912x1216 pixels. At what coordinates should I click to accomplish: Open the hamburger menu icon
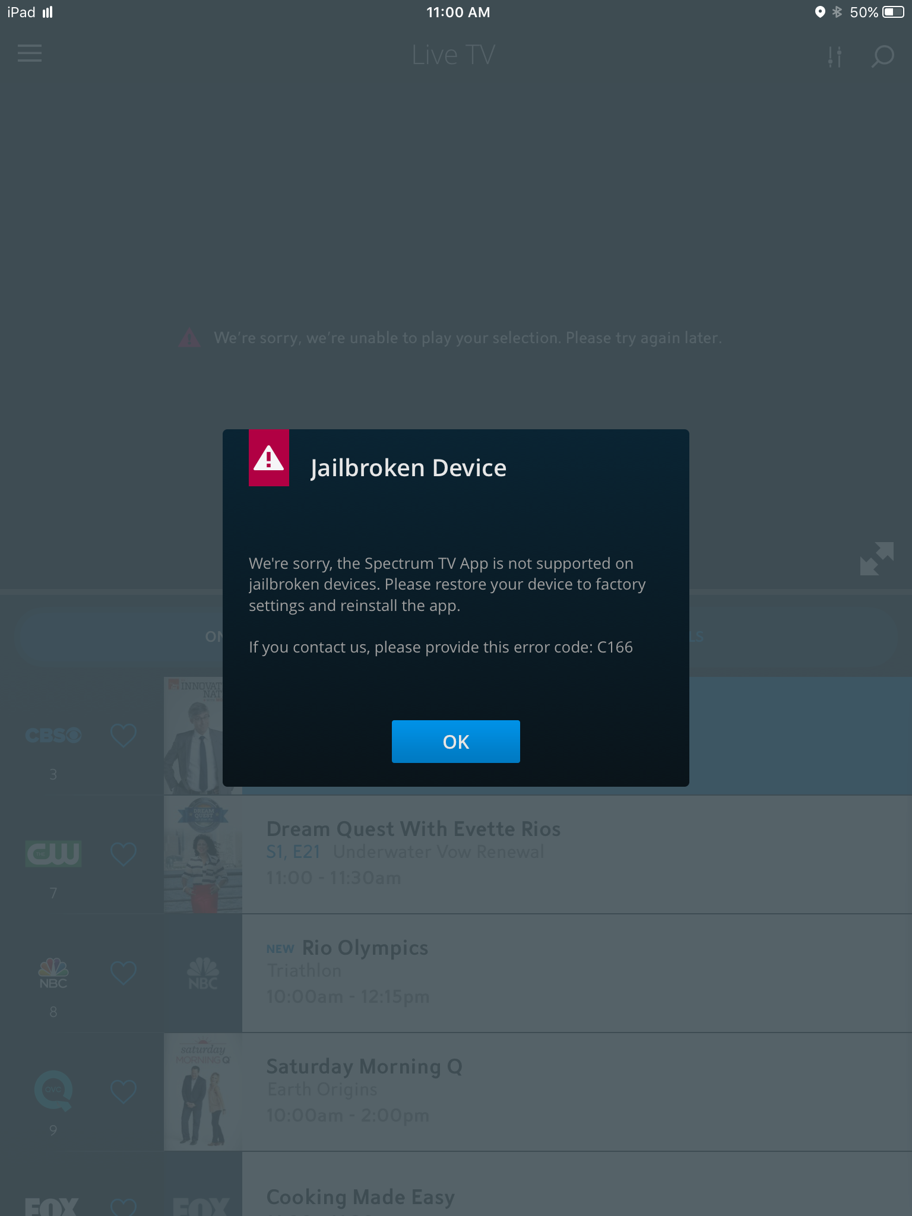30,53
